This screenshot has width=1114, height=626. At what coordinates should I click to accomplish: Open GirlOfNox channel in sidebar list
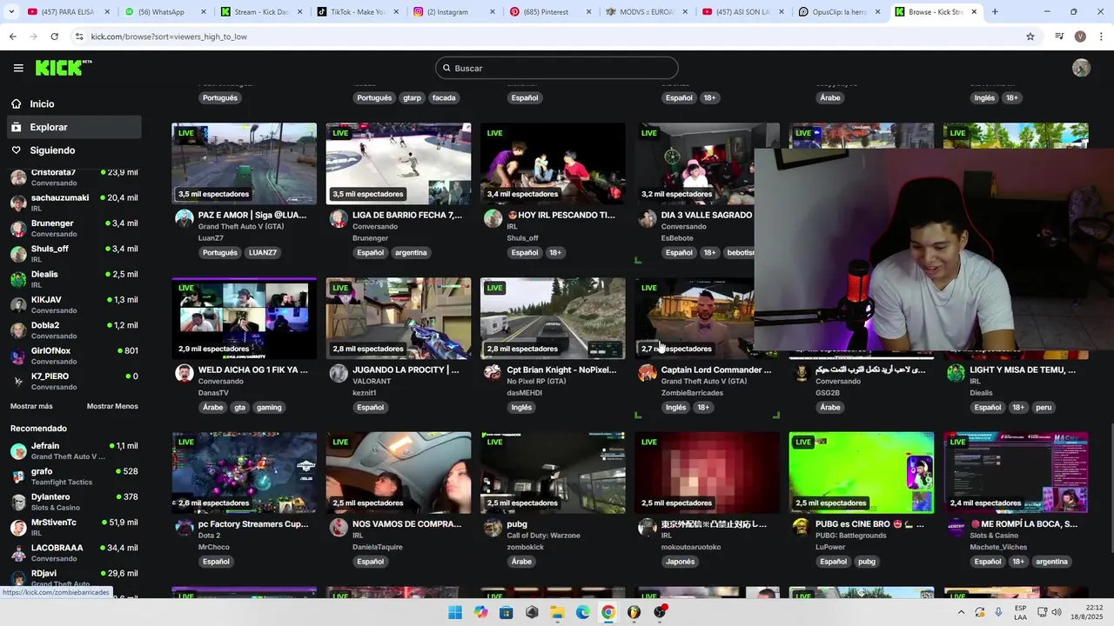click(x=74, y=356)
